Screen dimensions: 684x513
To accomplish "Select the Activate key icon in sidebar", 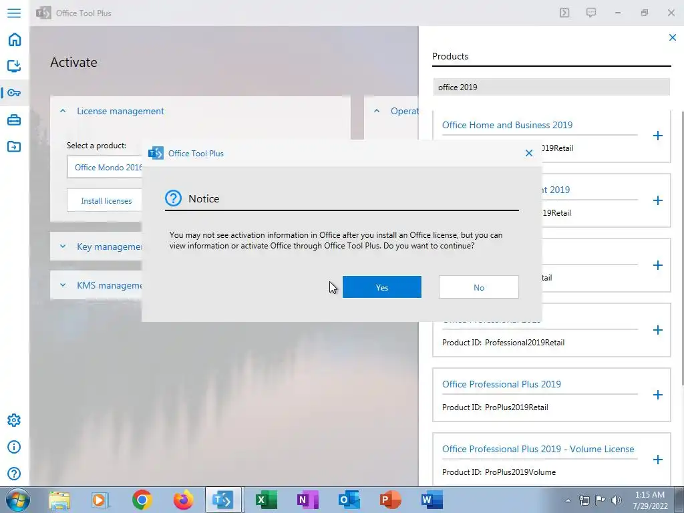I will pos(14,92).
